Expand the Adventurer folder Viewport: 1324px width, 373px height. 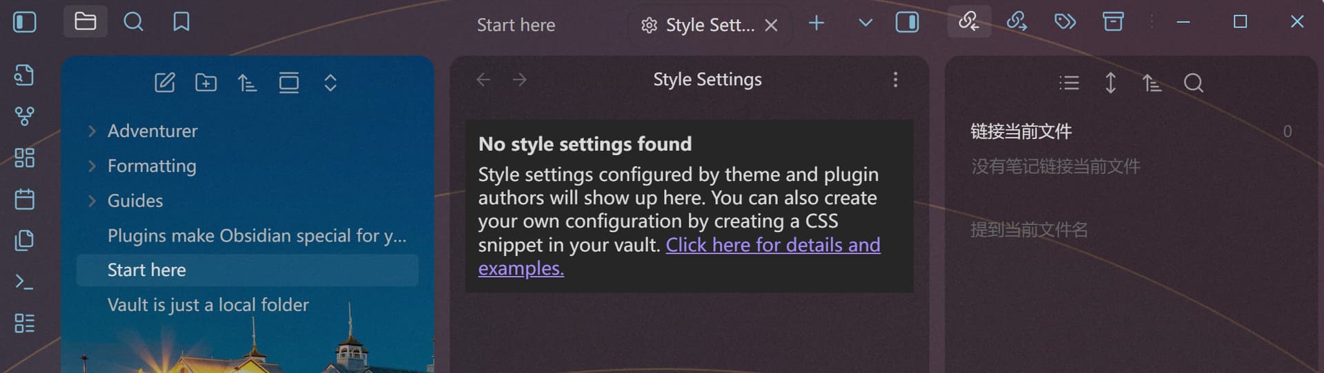click(x=92, y=131)
